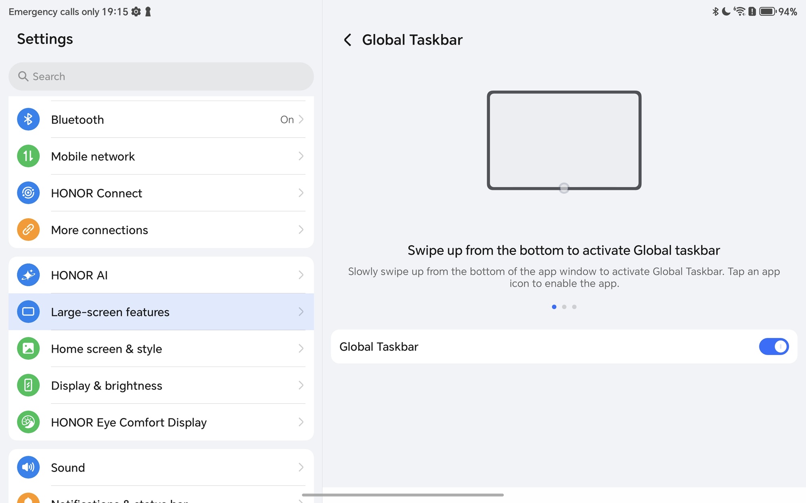The width and height of the screenshot is (806, 503).
Task: Expand Display & brightness via chevron
Action: point(301,385)
